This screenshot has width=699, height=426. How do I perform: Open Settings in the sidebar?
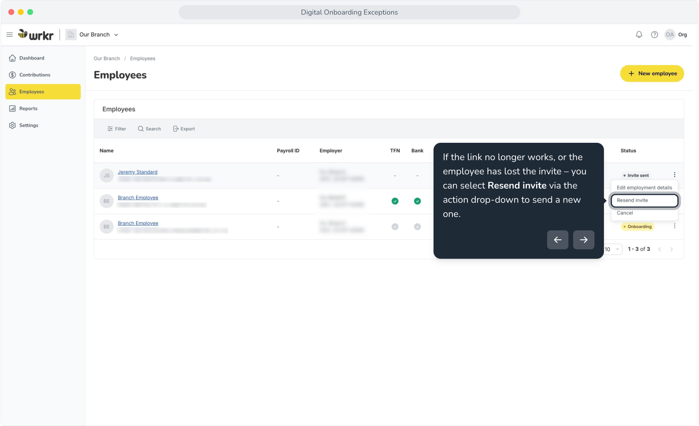tap(43, 125)
